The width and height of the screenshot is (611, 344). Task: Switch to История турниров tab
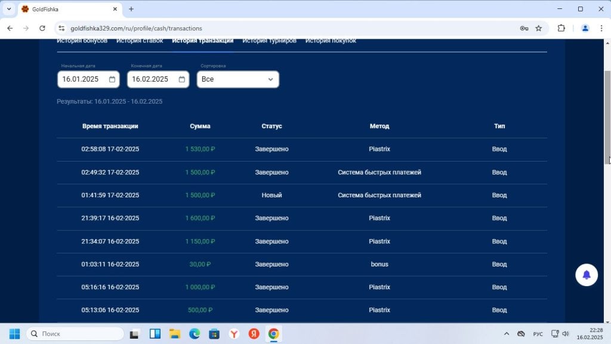click(x=269, y=41)
